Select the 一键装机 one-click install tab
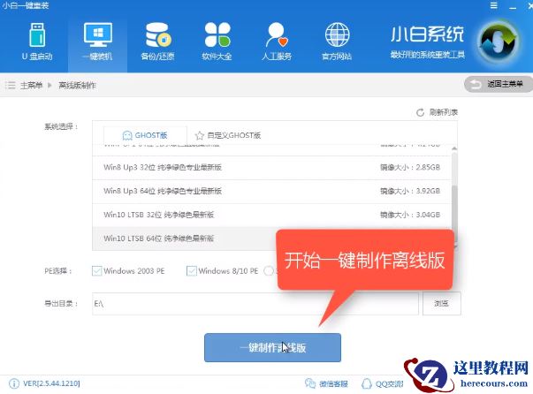Image resolution: width=533 pixels, height=394 pixels. point(97,42)
